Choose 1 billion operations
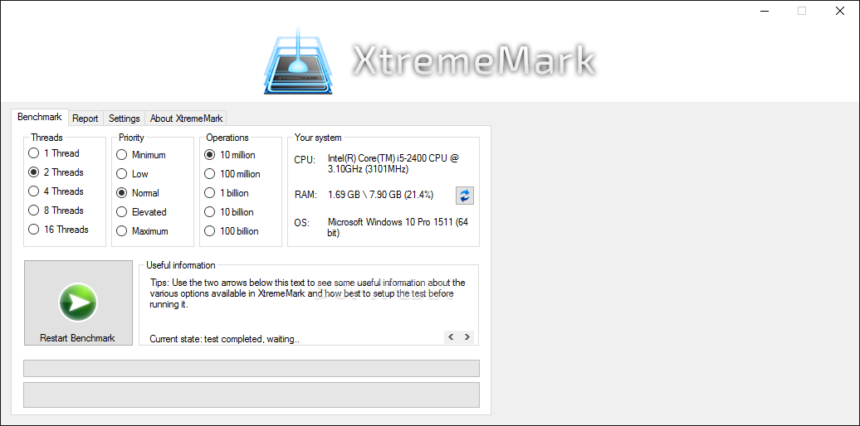Viewport: 860px width, 426px height. tap(227, 193)
